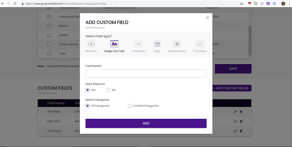Open the browser profile avatar
292x147 pixels.
coord(283,4)
